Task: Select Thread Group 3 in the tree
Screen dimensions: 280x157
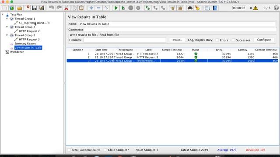Action: click(25, 35)
